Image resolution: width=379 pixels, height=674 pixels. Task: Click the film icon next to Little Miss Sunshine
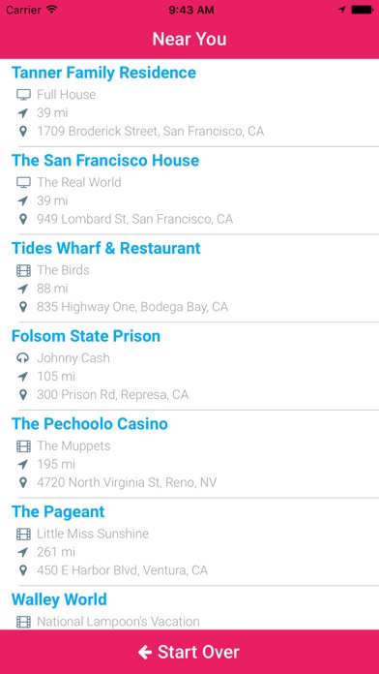(23, 534)
